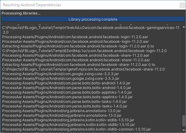Viewport: 186px width, 133px height.
Task: Select 'ProcessAar' facebook-login-11.2.0.aar log line
Action: tap(75, 42)
